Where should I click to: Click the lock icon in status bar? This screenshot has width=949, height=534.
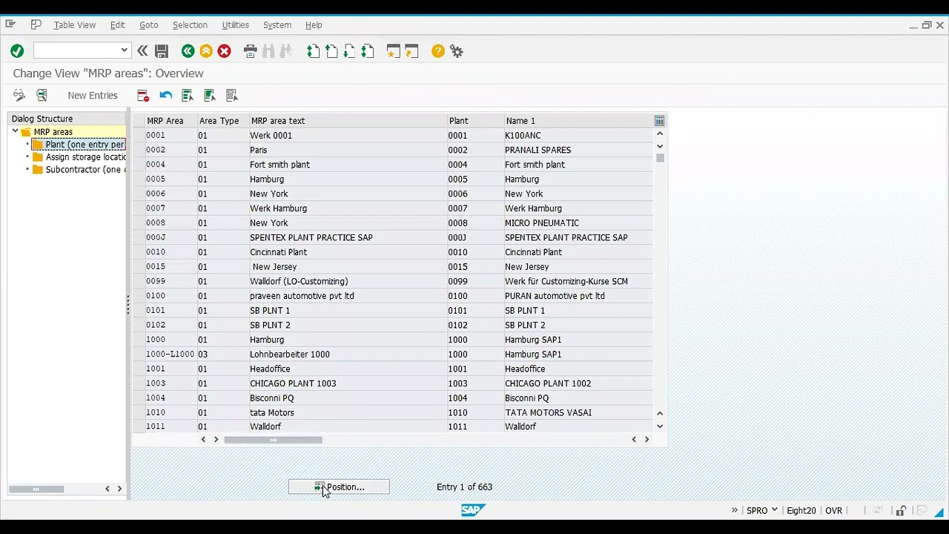901,510
